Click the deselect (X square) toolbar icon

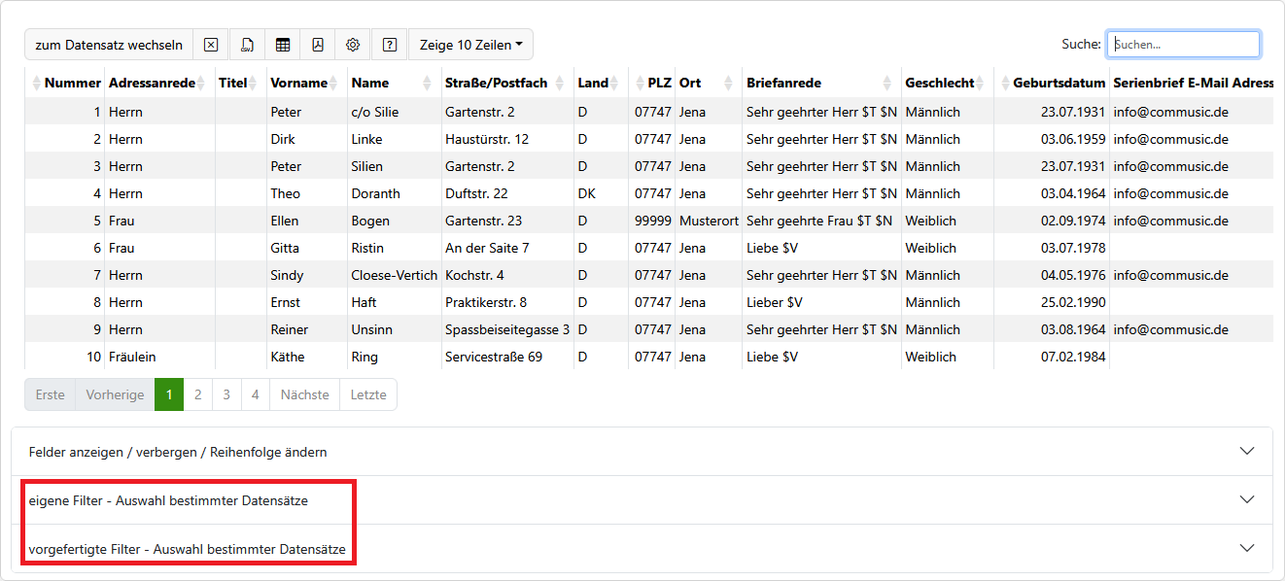(x=211, y=45)
